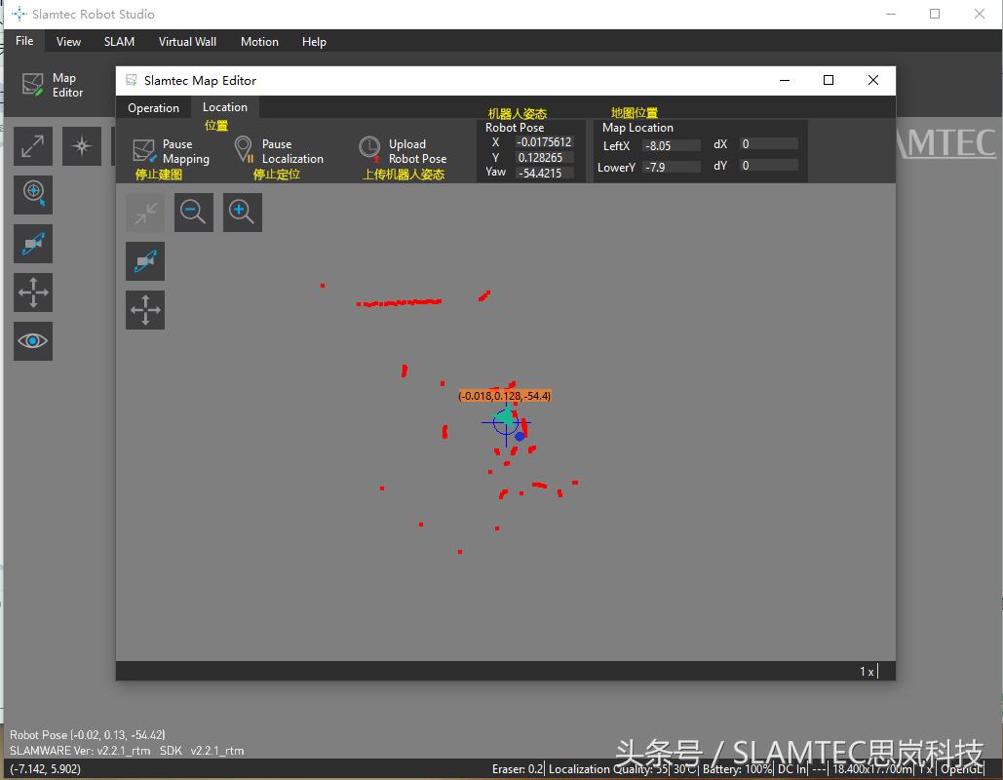Close the Slamtec Map Editor window

(x=873, y=80)
